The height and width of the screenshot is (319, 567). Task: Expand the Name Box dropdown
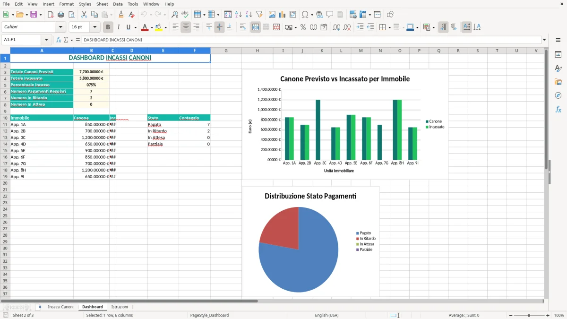(x=46, y=40)
